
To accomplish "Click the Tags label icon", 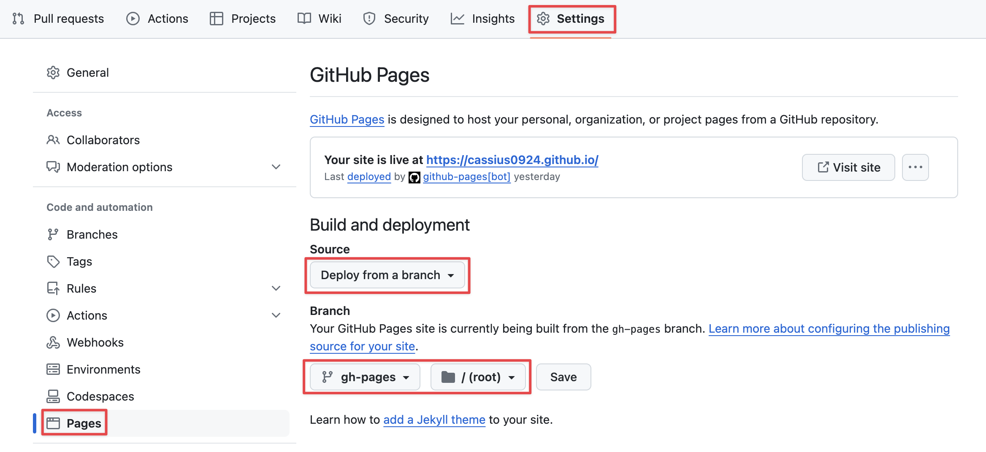I will [x=53, y=261].
